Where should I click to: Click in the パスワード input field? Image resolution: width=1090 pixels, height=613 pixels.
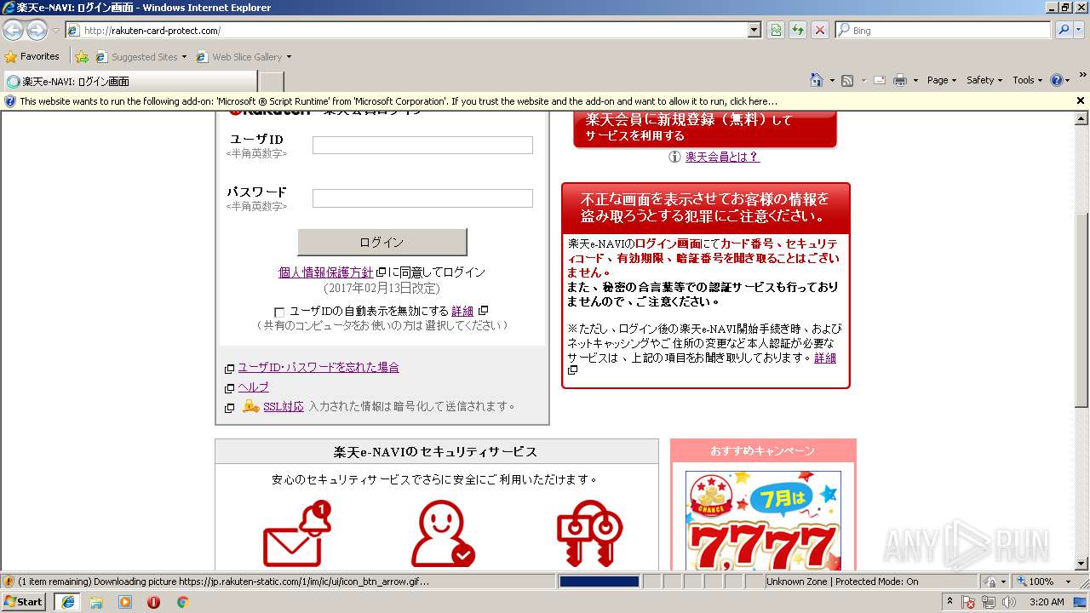[422, 198]
